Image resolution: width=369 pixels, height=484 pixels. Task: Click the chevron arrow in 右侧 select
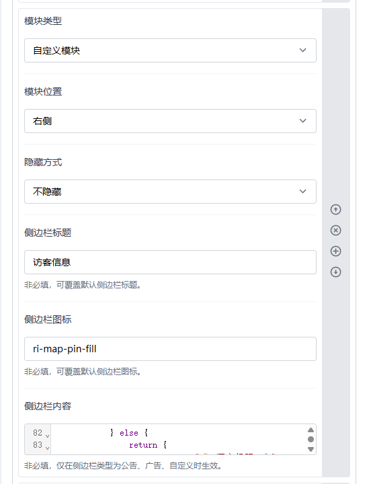point(303,121)
